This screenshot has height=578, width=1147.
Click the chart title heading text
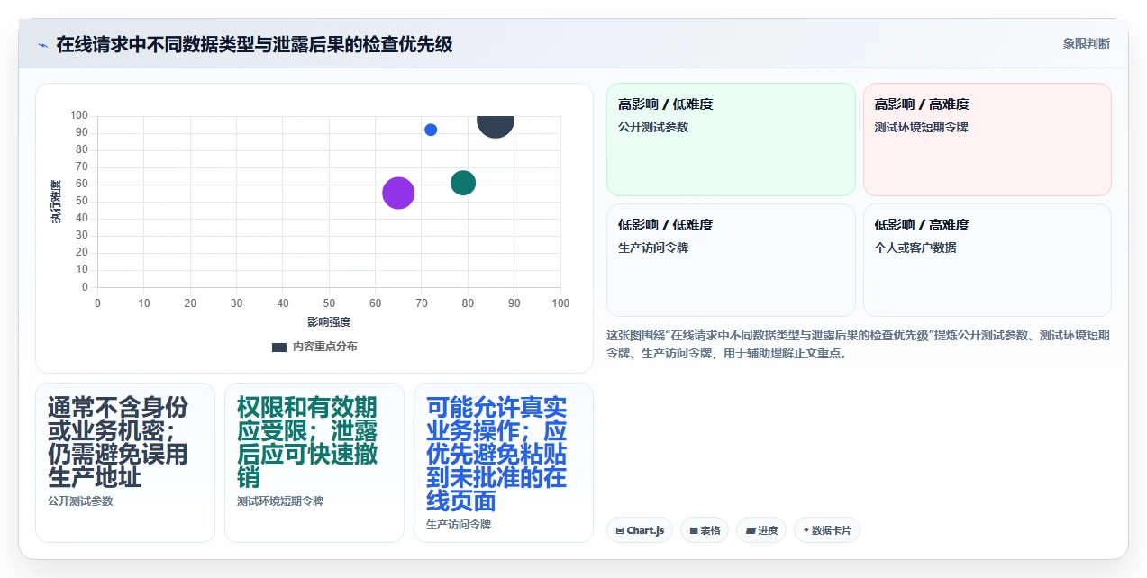[254, 44]
